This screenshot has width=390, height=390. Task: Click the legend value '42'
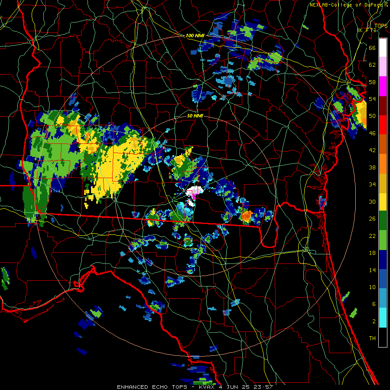(x=372, y=150)
